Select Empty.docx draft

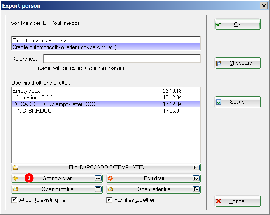coord(106,91)
